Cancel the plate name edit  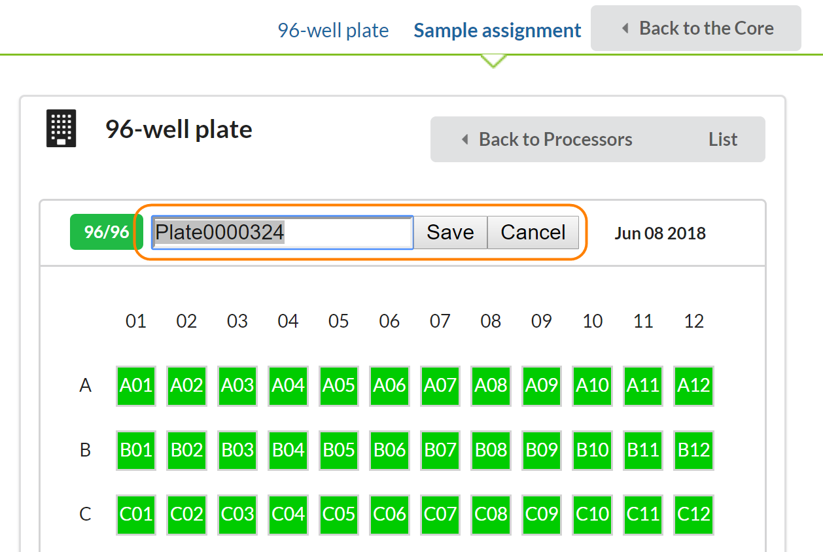[533, 233]
